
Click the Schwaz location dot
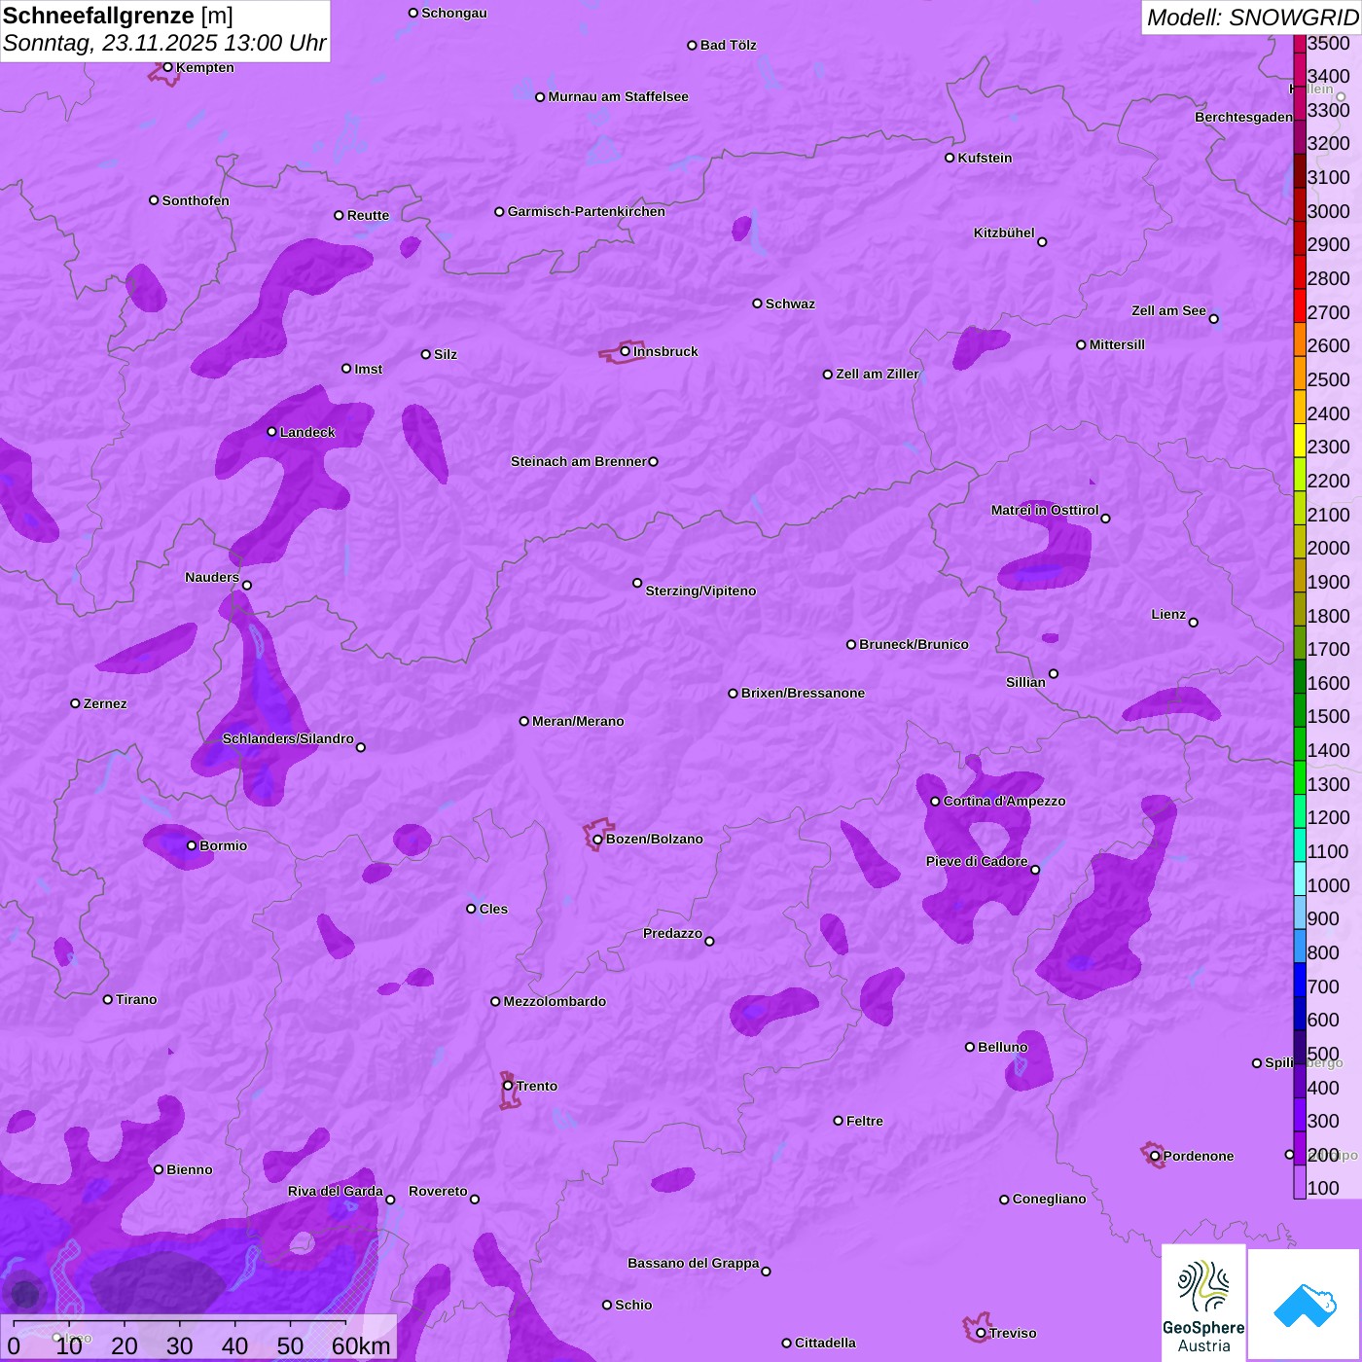click(757, 304)
